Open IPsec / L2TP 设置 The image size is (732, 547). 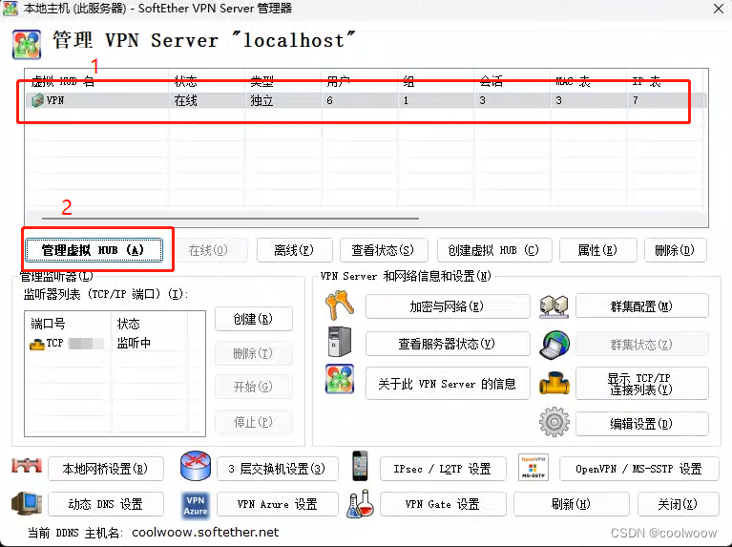443,469
